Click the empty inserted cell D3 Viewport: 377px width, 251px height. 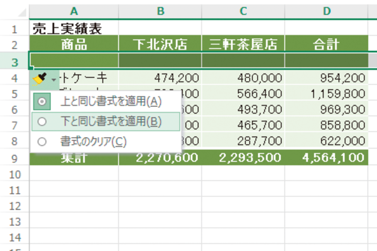click(327, 60)
